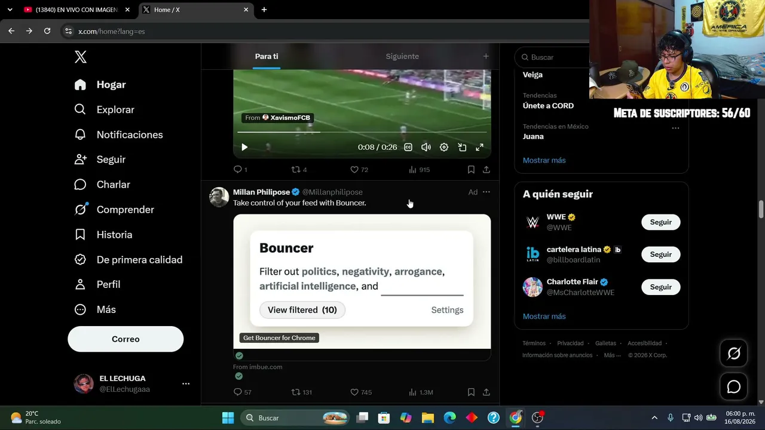Open Microsoft Edge from the taskbar
The width and height of the screenshot is (765, 430).
tap(449, 417)
